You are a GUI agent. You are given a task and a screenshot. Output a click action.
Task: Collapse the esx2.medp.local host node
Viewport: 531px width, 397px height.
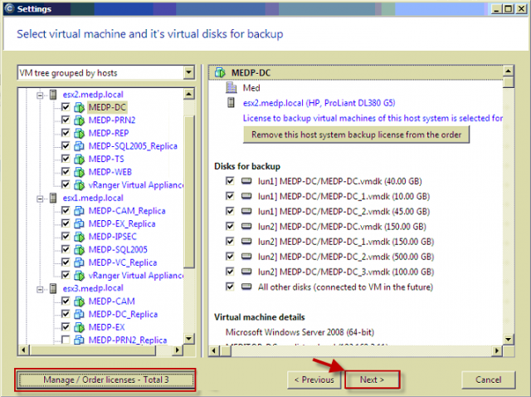[40, 96]
